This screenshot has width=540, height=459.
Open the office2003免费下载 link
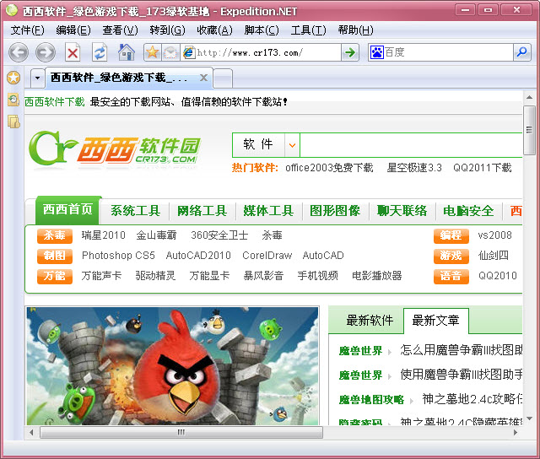329,168
